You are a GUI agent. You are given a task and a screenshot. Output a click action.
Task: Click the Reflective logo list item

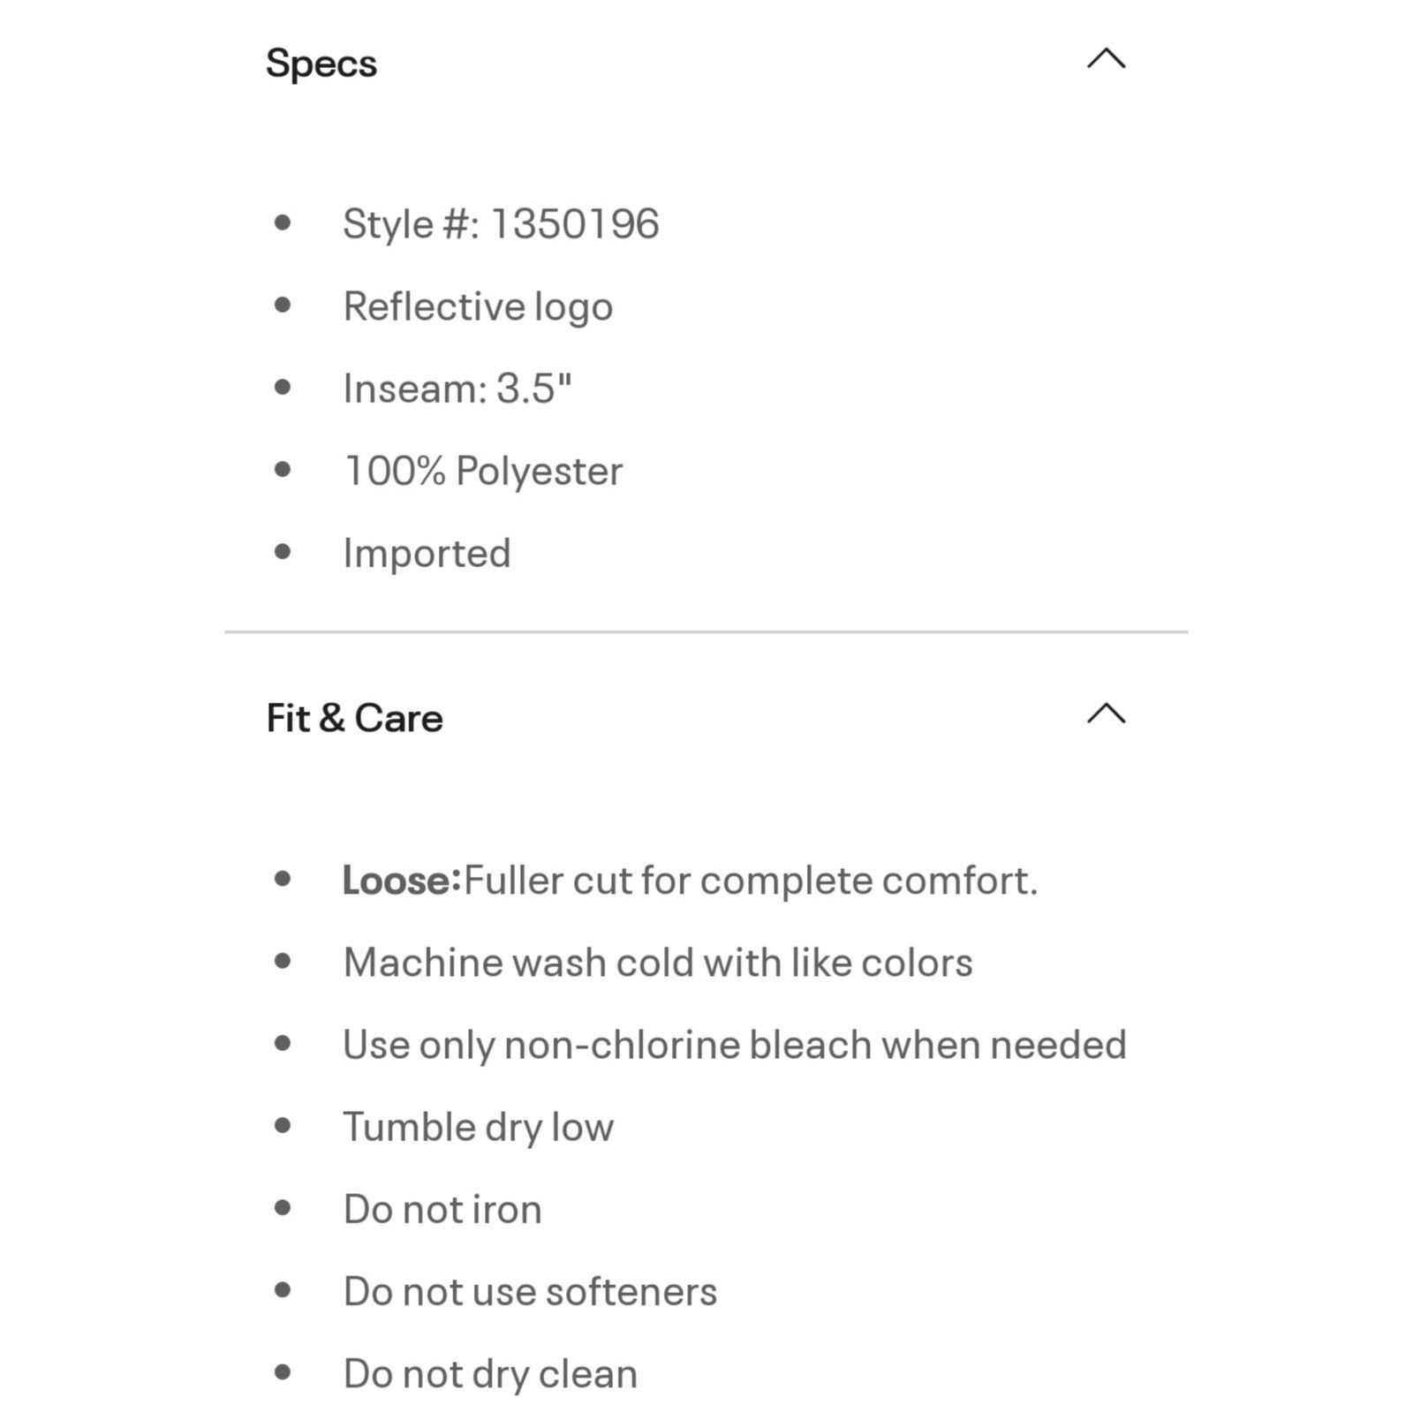(478, 306)
